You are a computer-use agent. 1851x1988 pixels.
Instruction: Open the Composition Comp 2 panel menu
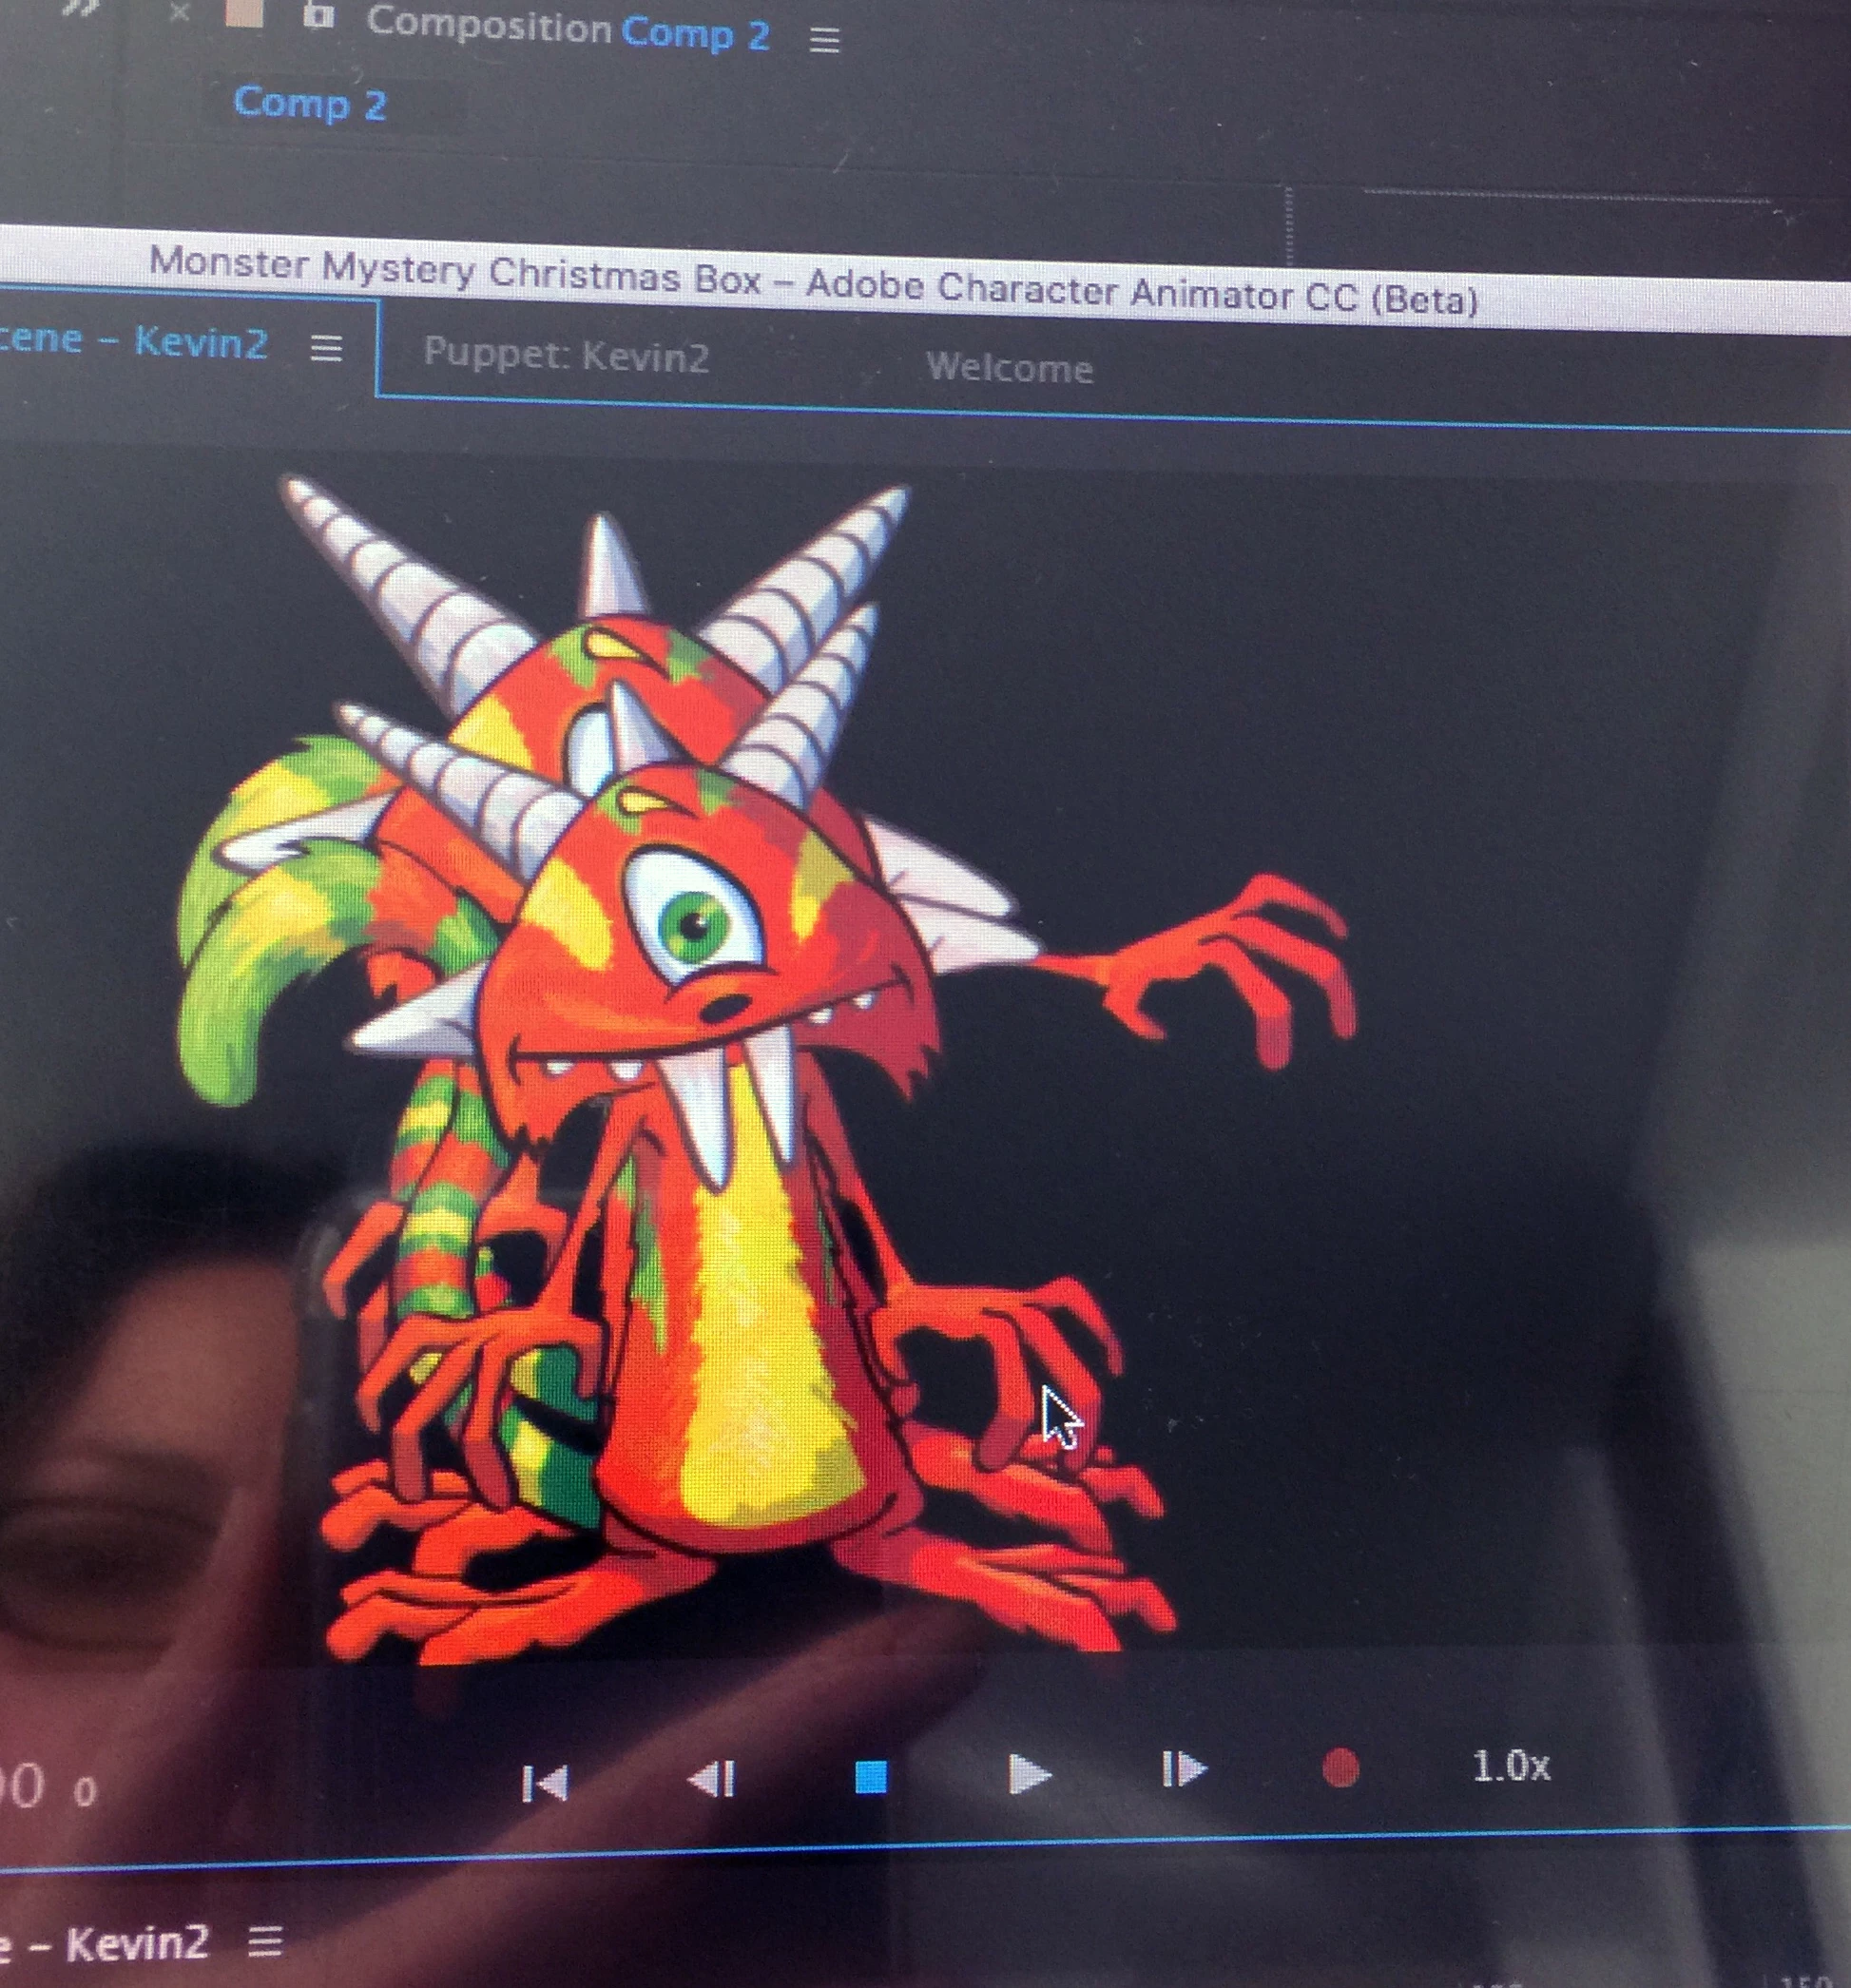(x=825, y=41)
